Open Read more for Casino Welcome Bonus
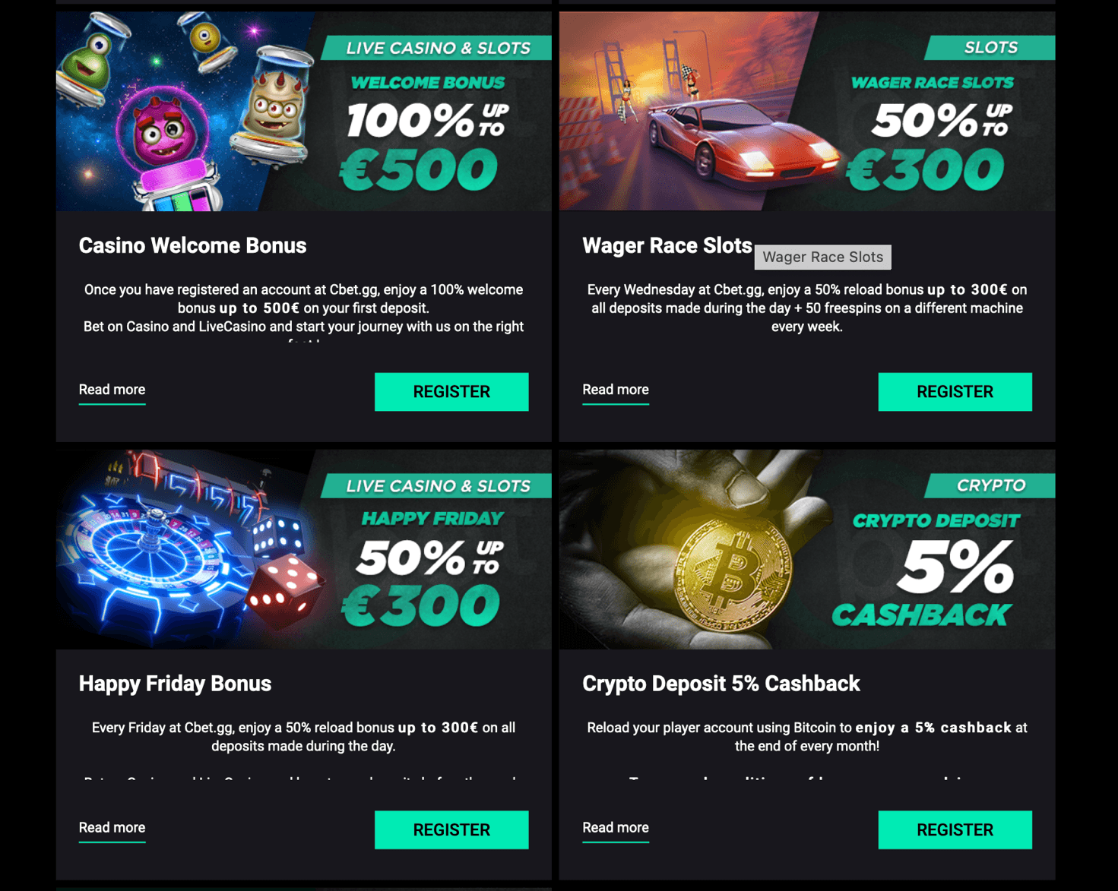 pos(112,390)
